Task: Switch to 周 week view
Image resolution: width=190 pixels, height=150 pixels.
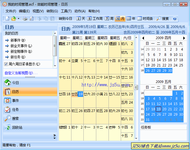Action: pos(109,18)
